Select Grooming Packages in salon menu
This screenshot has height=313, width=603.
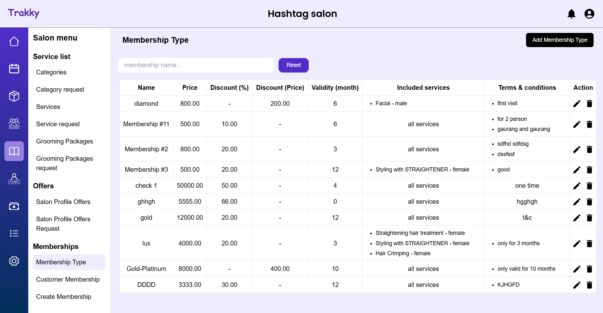coord(64,141)
